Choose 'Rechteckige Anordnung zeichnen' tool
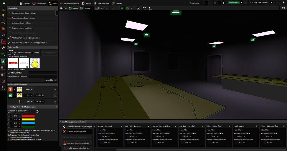The image size is (287, 151). [x=24, y=13]
